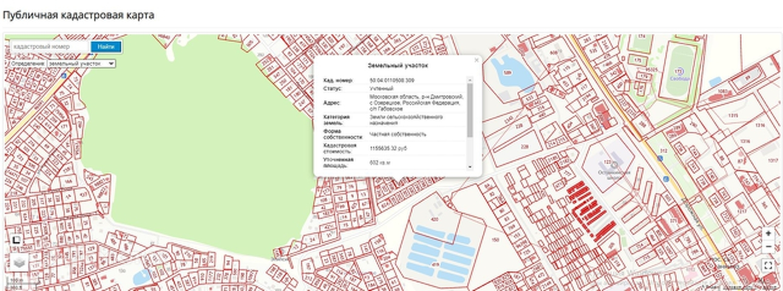The height and width of the screenshot is (291, 783).
Task: Zoom out with the minus button
Action: tap(768, 247)
